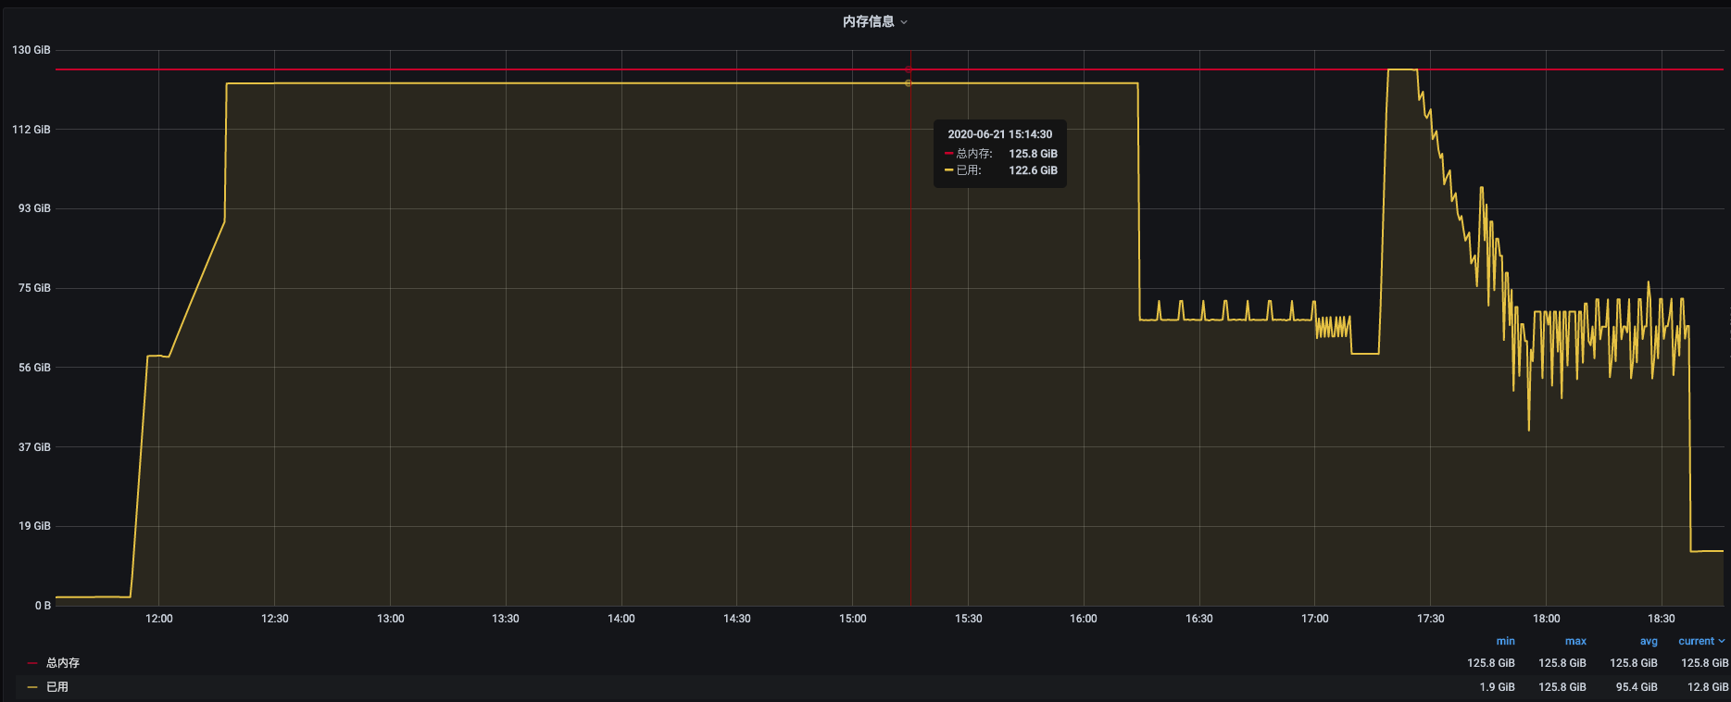Toggle the 已用 series in the legend
Image resolution: width=1731 pixels, height=702 pixels.
[x=57, y=687]
